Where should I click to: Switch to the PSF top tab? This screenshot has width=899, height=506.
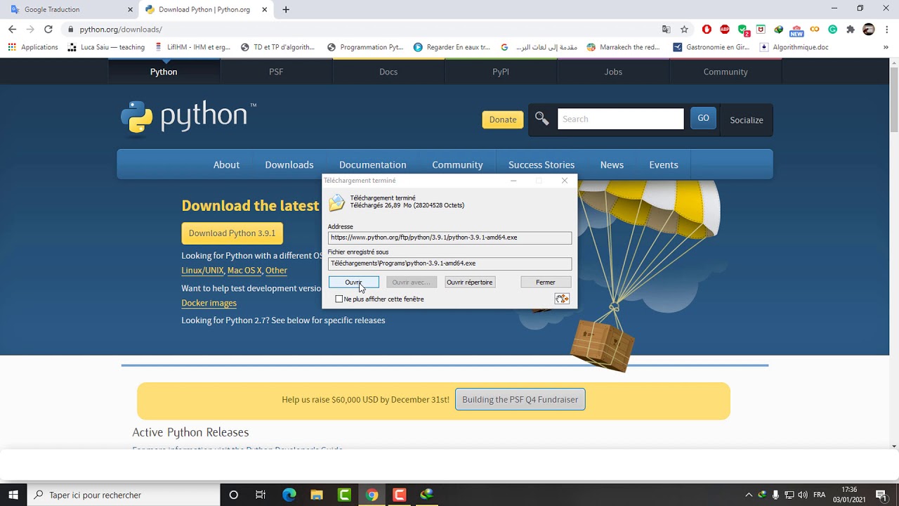(x=276, y=72)
